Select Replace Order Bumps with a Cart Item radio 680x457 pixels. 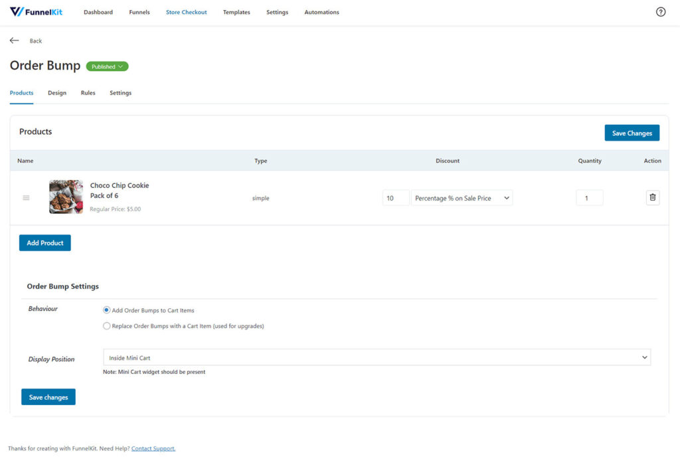[106, 325]
